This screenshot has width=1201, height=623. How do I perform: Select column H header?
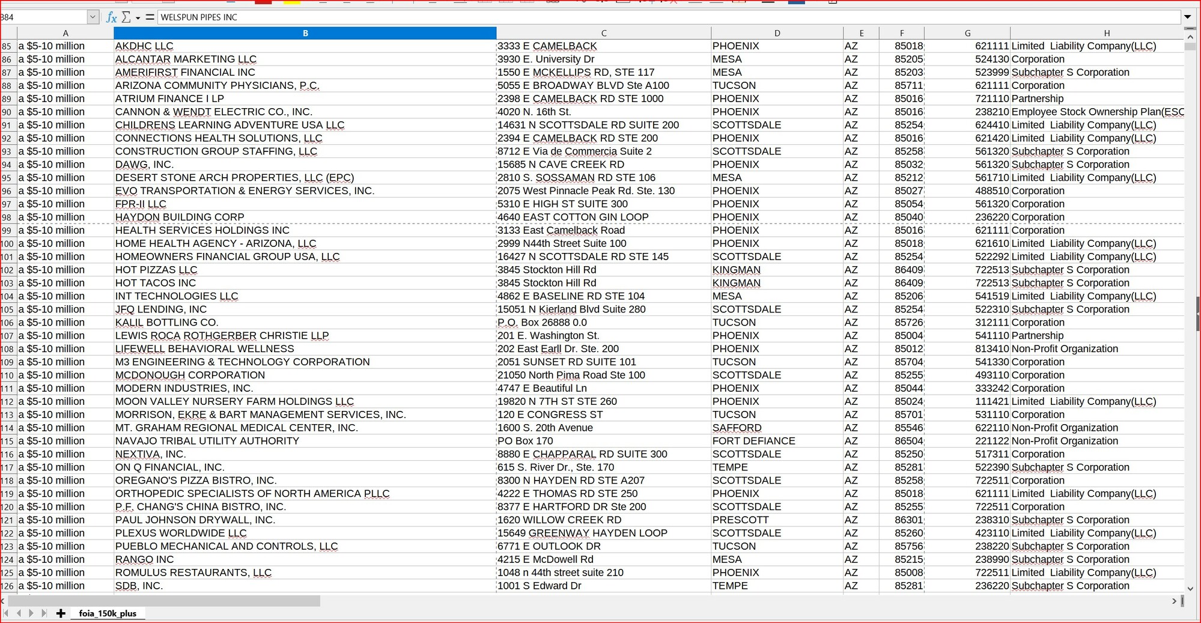[x=1106, y=33]
